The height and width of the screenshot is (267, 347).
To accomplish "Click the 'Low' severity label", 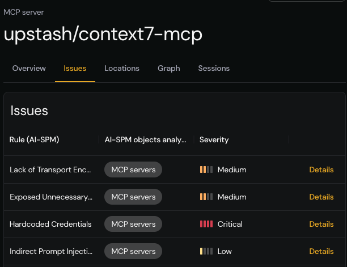I will point(225,251).
